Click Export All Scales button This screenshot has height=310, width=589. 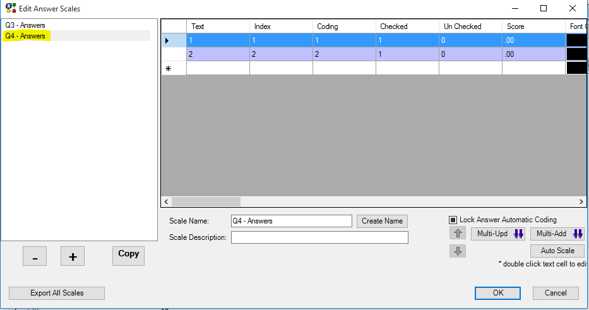pyautogui.click(x=57, y=293)
